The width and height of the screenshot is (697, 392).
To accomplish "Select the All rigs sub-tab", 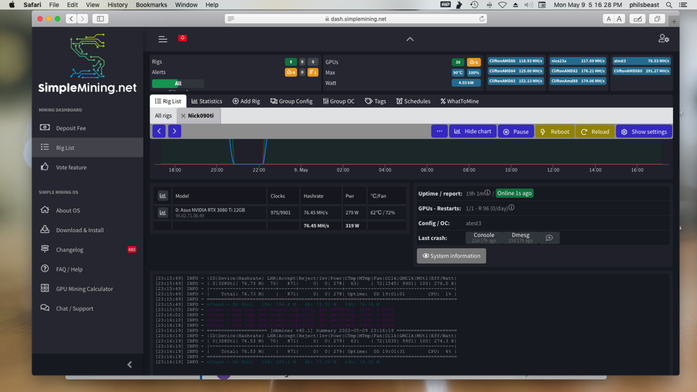I will coord(163,115).
